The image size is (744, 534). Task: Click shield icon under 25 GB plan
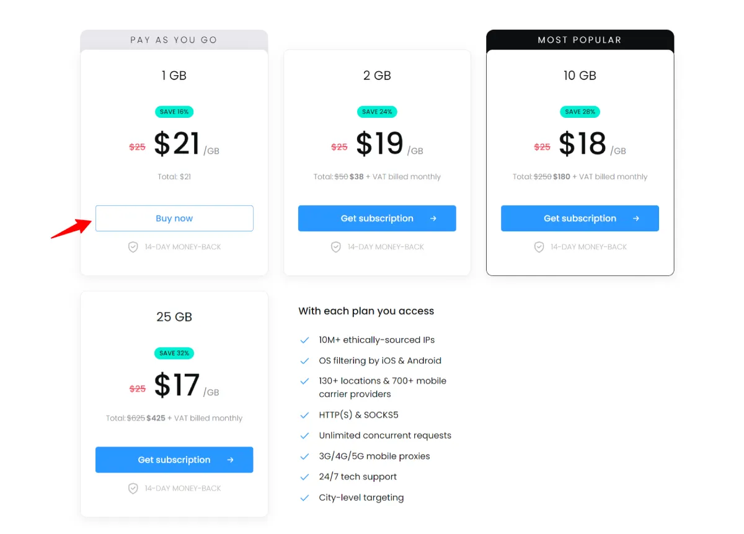[133, 488]
